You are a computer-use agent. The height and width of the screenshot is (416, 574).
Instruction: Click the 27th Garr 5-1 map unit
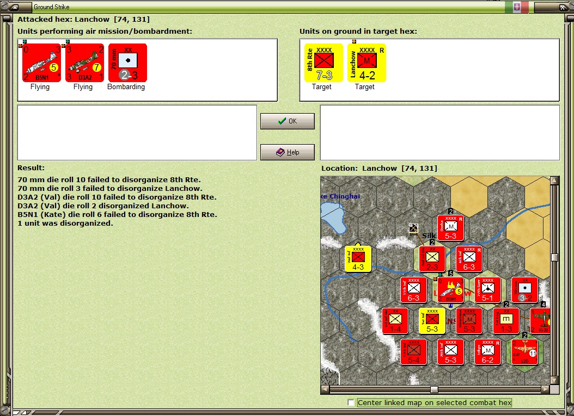coord(487,290)
